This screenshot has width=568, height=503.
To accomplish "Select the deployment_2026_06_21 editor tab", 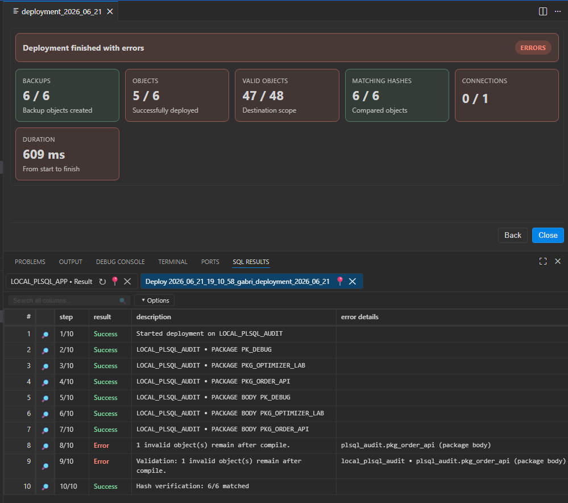I will point(61,11).
